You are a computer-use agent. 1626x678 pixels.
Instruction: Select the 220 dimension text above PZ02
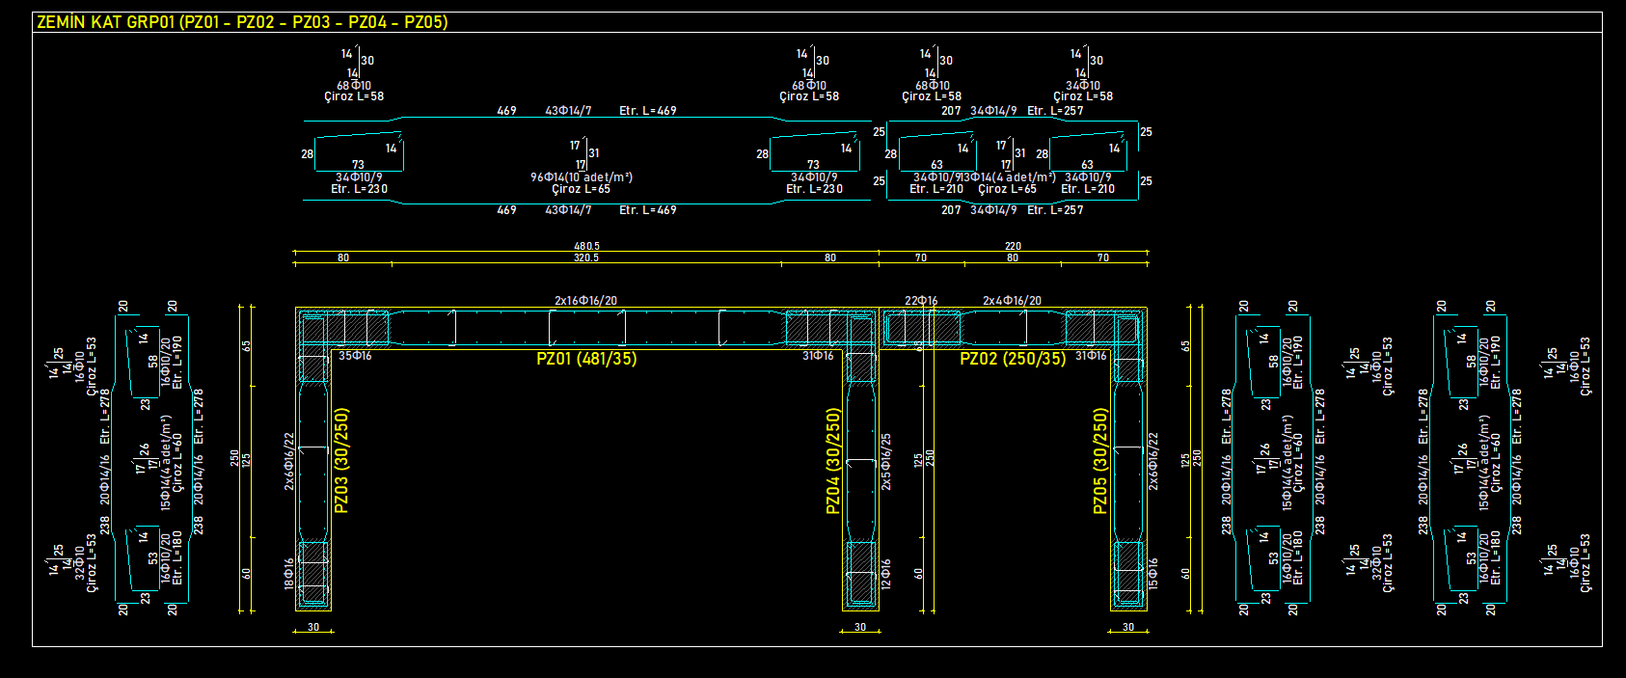pyautogui.click(x=1013, y=247)
